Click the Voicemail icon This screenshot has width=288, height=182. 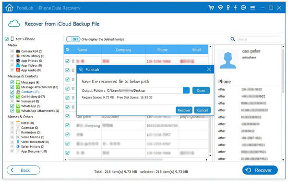(x=18, y=101)
